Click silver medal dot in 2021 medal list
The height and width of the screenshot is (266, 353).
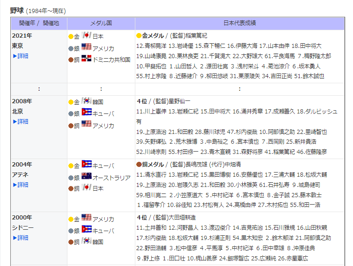click(x=71, y=48)
